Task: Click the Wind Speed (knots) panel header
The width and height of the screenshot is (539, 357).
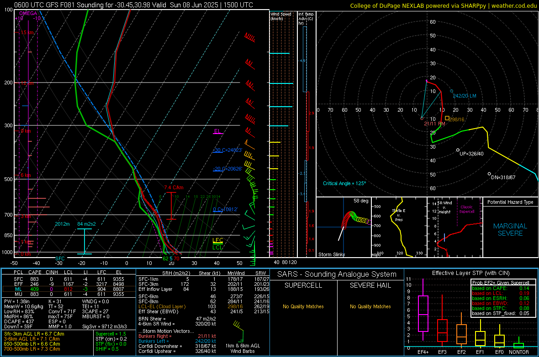Action: (x=281, y=16)
